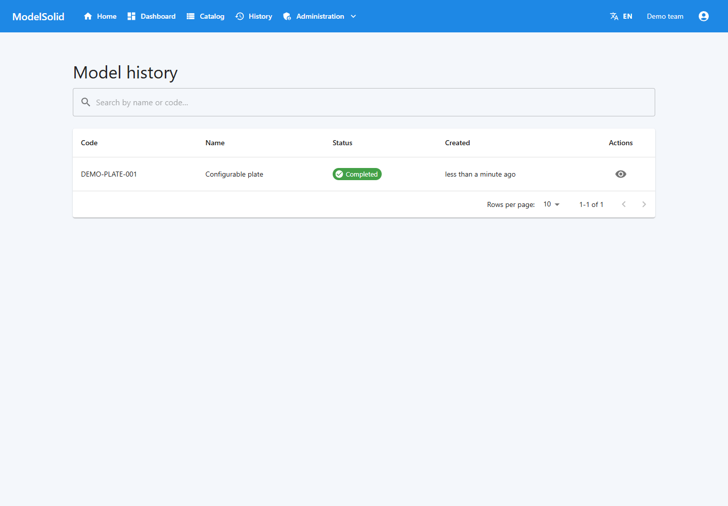728x506 pixels.
Task: View details of DEMO-PLATE-001 via eye icon
Action: [x=621, y=174]
